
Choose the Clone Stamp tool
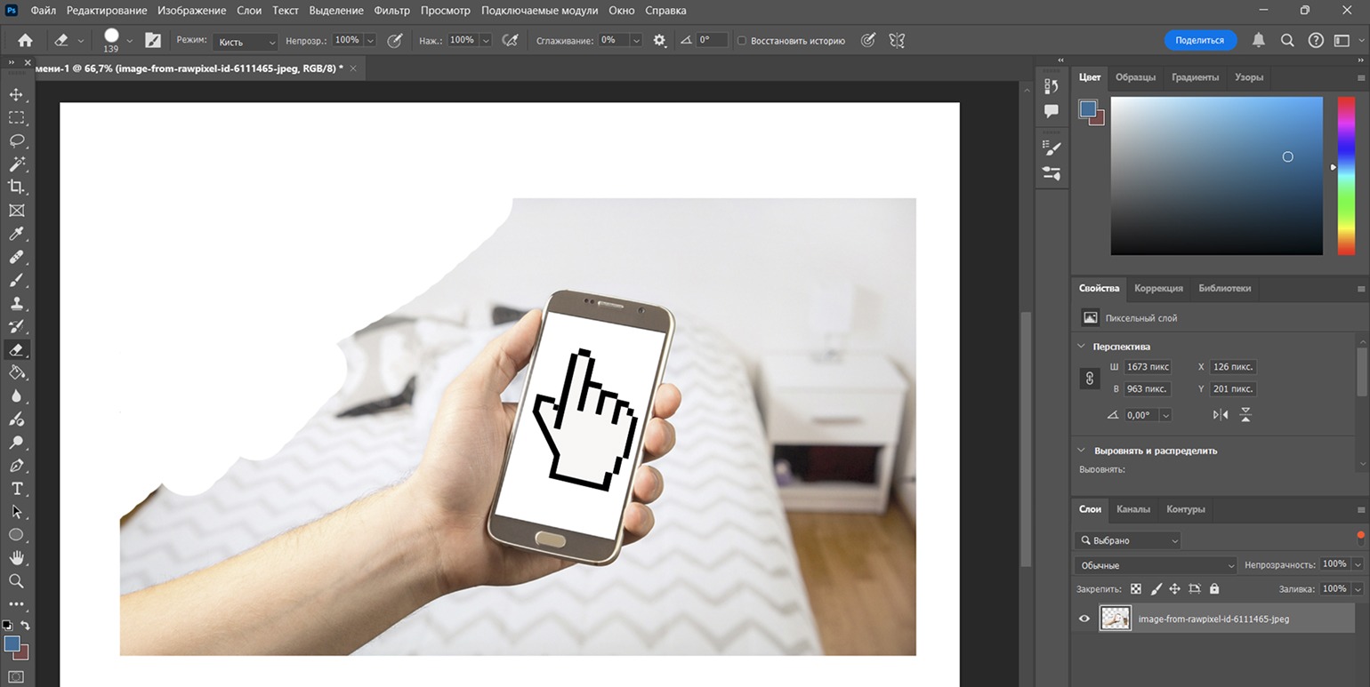[x=16, y=303]
